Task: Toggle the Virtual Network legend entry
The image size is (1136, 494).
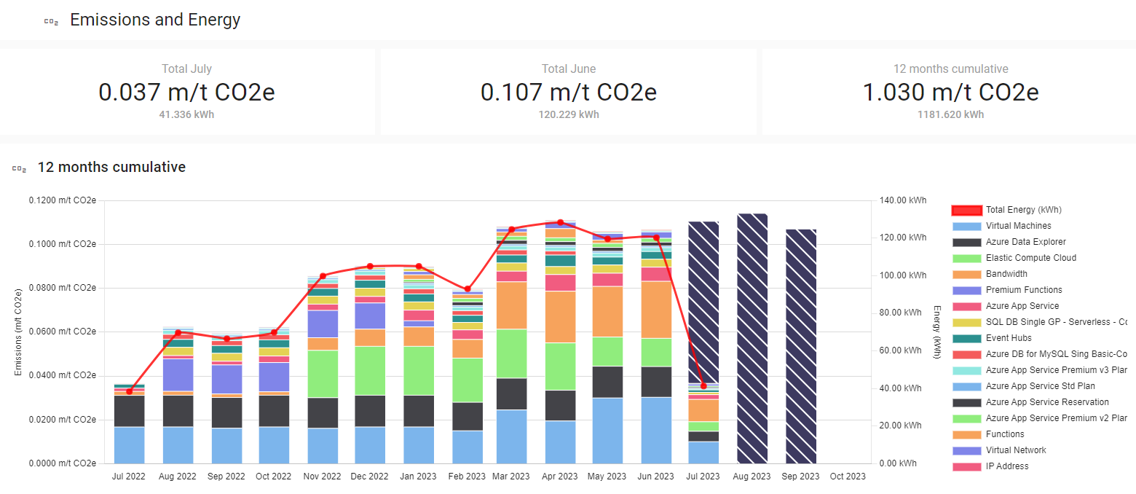Action: pos(1016,450)
